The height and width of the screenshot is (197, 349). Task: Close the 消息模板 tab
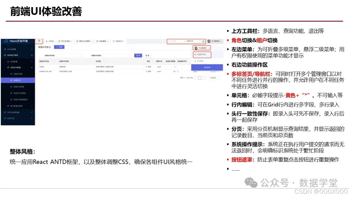tap(108, 41)
